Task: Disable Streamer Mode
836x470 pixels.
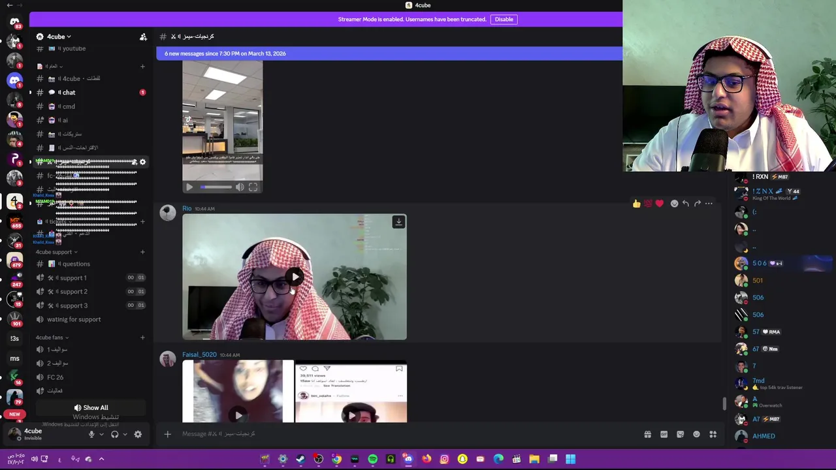Action: pyautogui.click(x=504, y=20)
